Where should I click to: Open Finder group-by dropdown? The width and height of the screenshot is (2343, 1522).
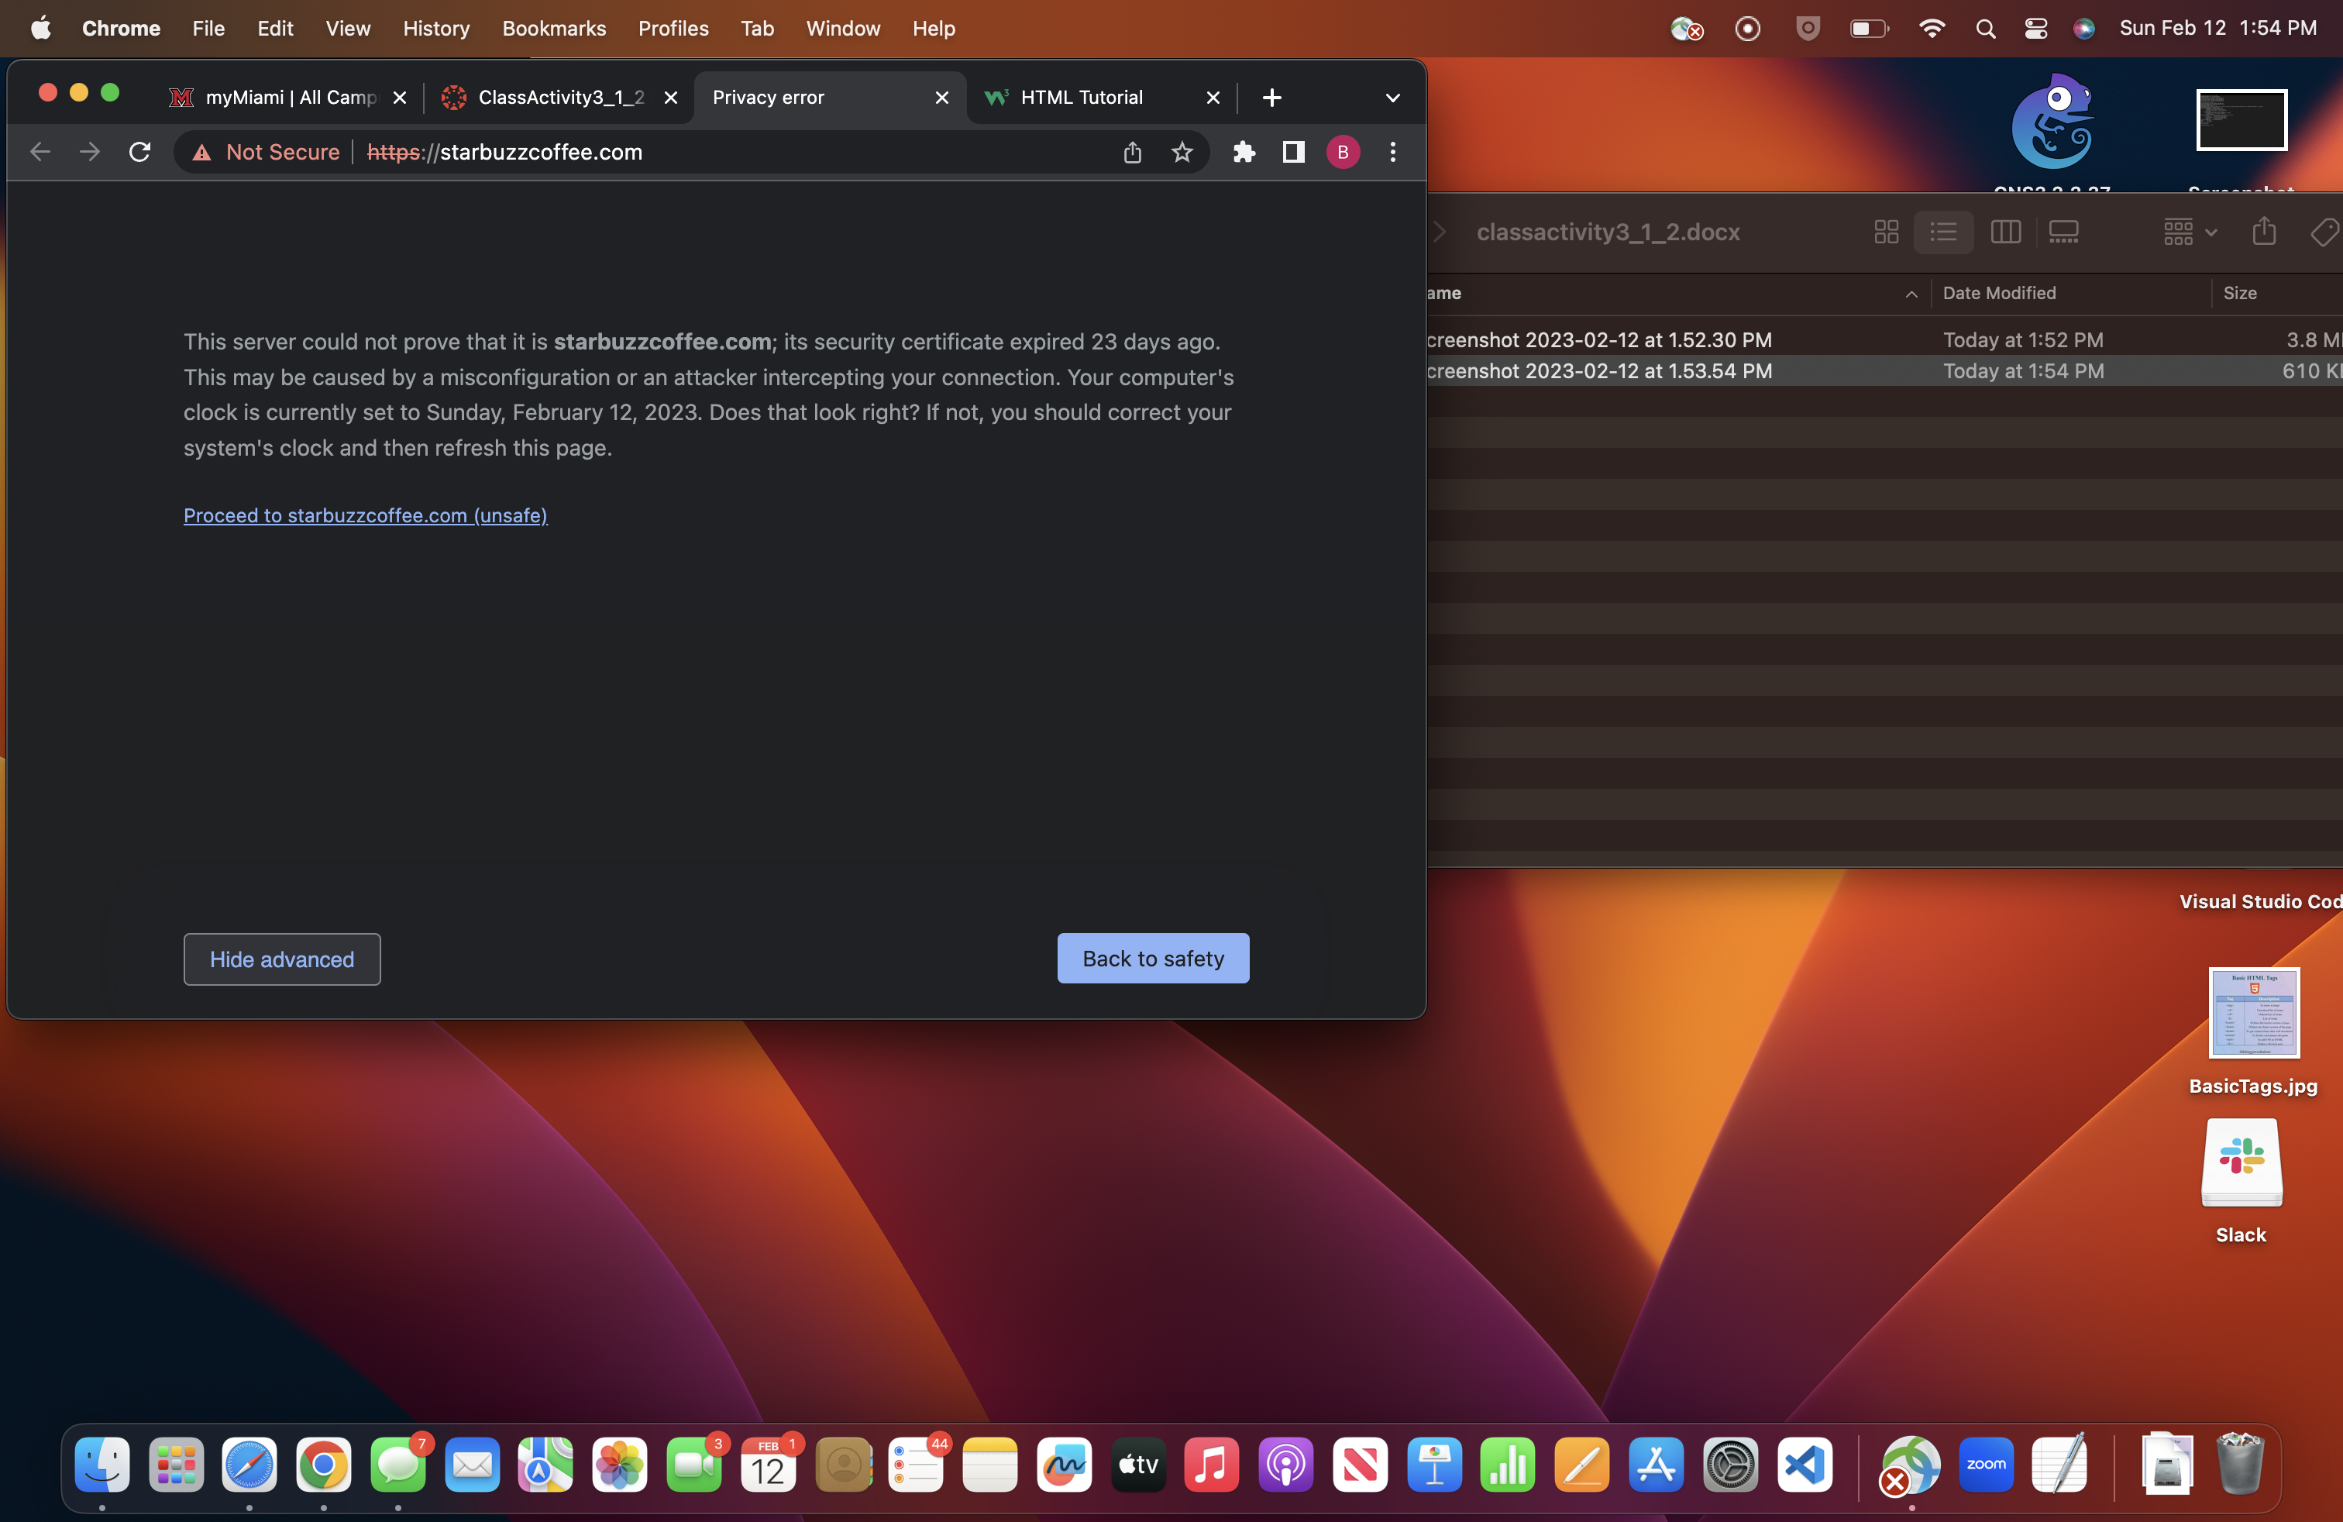pos(2190,232)
